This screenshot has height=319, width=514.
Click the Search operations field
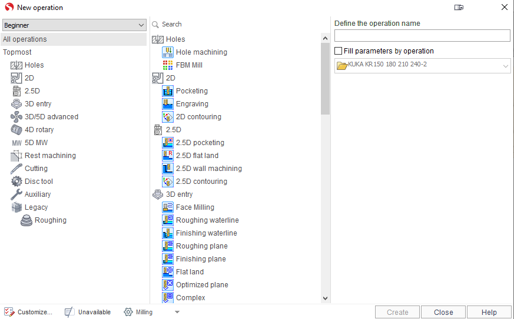tap(240, 24)
